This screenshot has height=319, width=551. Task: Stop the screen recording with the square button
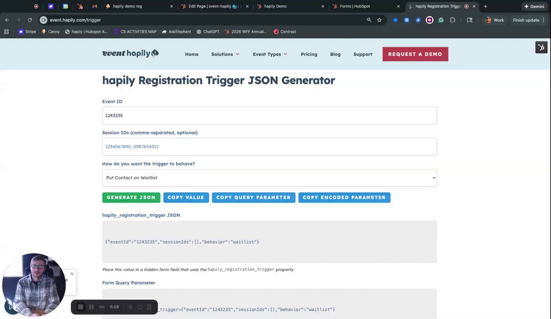pyautogui.click(x=80, y=307)
